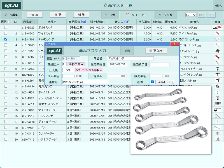Click the large wrench set preview image

[x=171, y=120]
